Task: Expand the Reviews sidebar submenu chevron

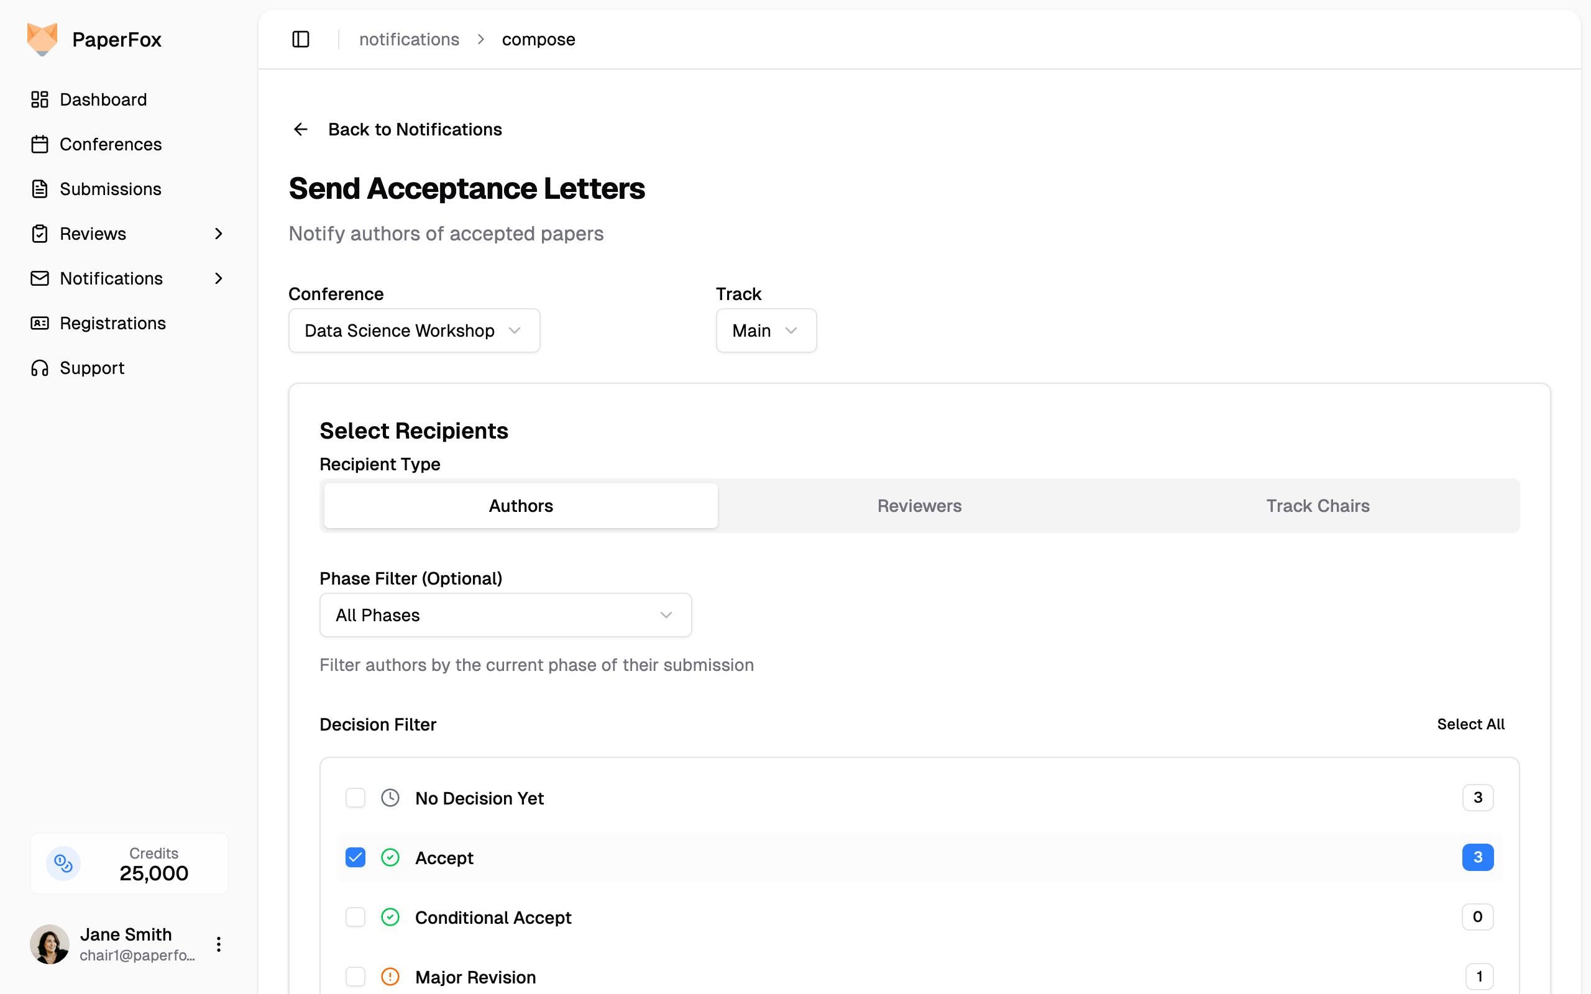Action: tap(218, 234)
